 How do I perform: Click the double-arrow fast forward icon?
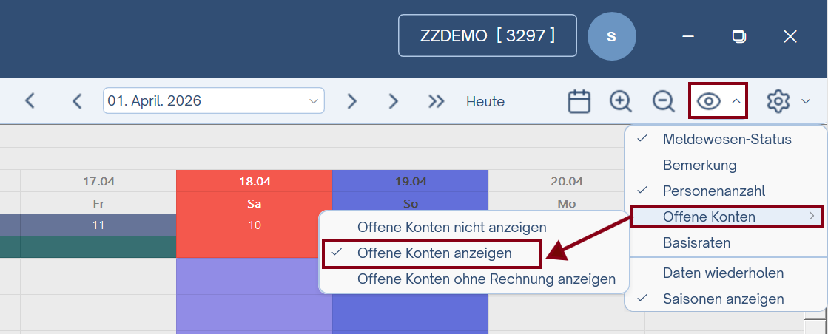(437, 101)
